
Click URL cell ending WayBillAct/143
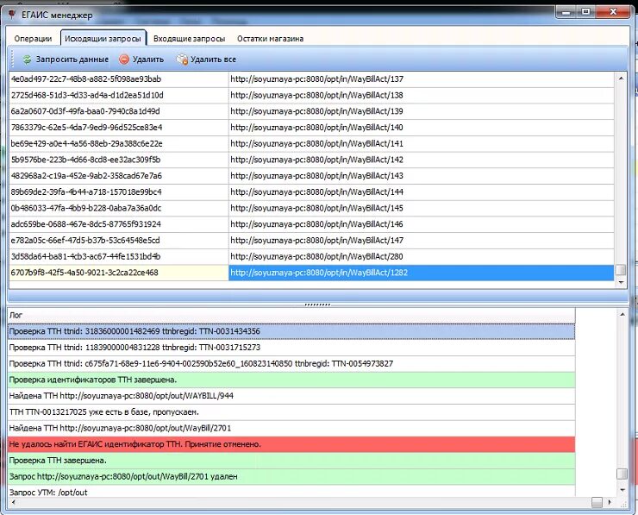coord(421,176)
